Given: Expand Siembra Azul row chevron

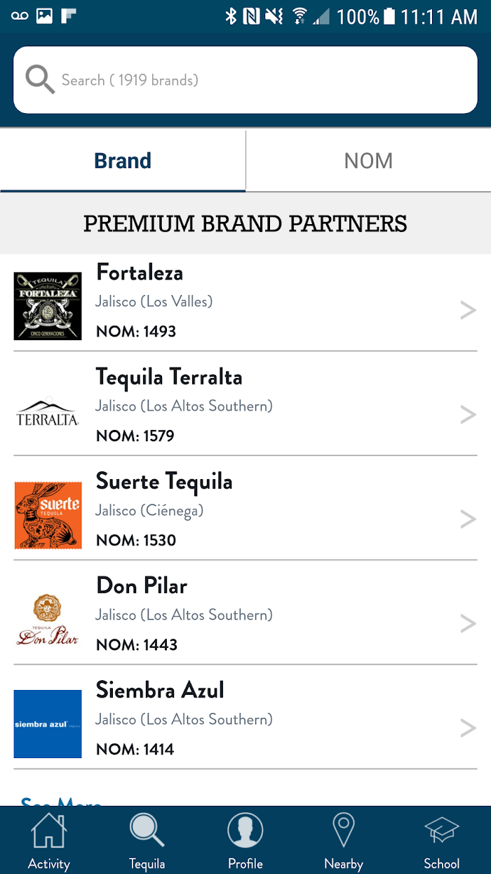Looking at the screenshot, I should pyautogui.click(x=468, y=728).
